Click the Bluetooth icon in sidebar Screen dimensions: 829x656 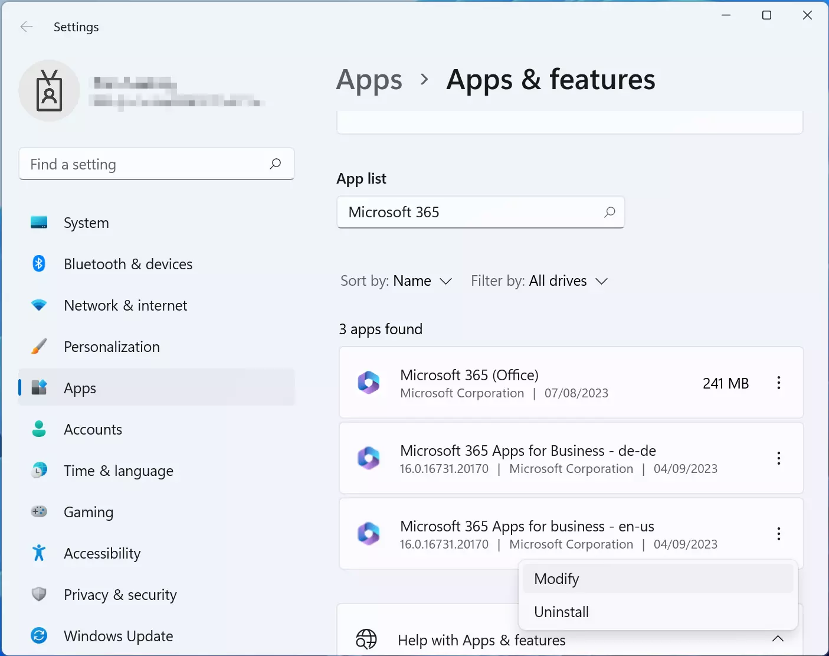coord(39,263)
